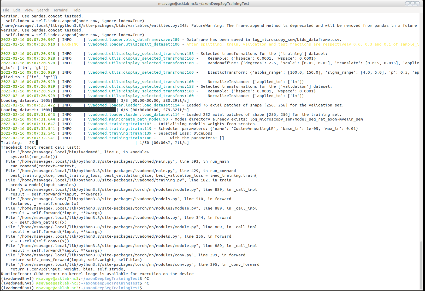Click the close window control
This screenshot has width=425, height=291.
click(418, 3)
